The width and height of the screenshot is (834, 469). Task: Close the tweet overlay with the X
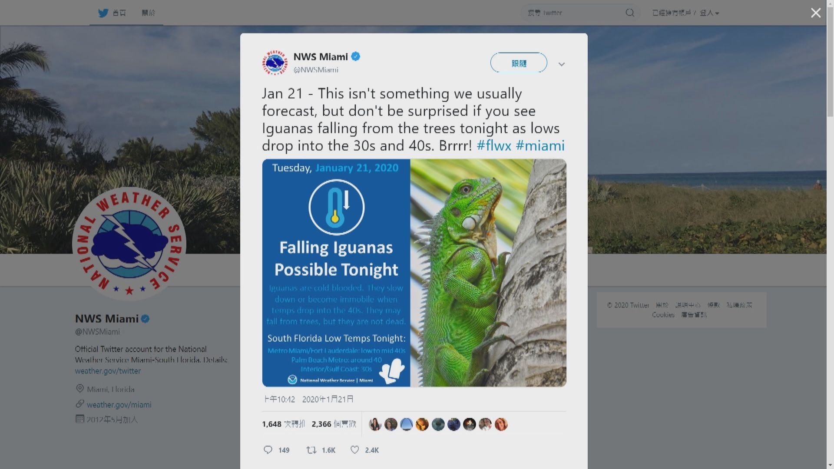click(815, 13)
